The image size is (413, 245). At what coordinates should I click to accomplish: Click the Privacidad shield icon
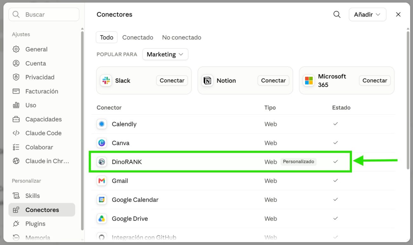point(16,77)
